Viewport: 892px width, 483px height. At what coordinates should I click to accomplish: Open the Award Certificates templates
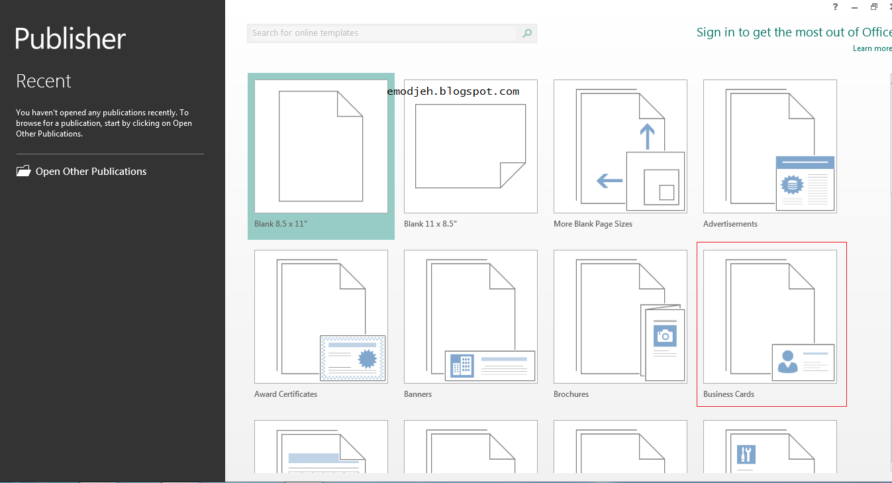tap(321, 325)
